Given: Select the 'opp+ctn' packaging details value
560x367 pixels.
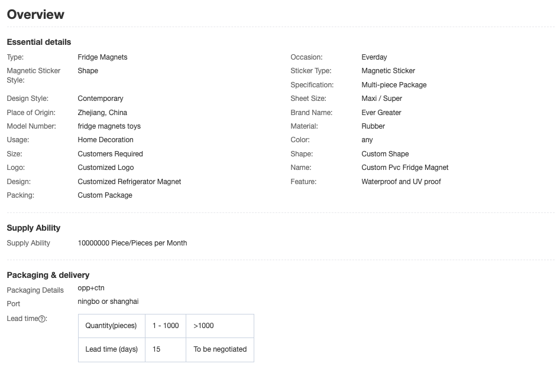Looking at the screenshot, I should [91, 288].
